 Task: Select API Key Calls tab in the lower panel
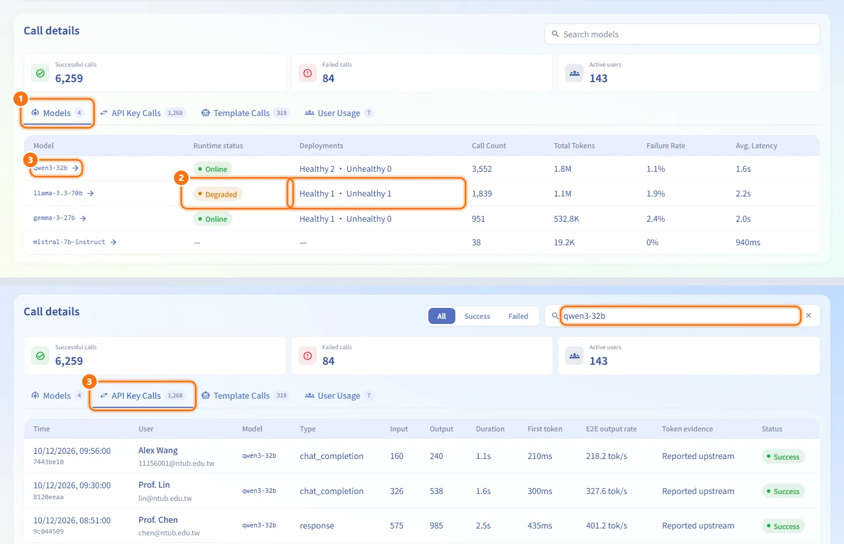click(142, 396)
